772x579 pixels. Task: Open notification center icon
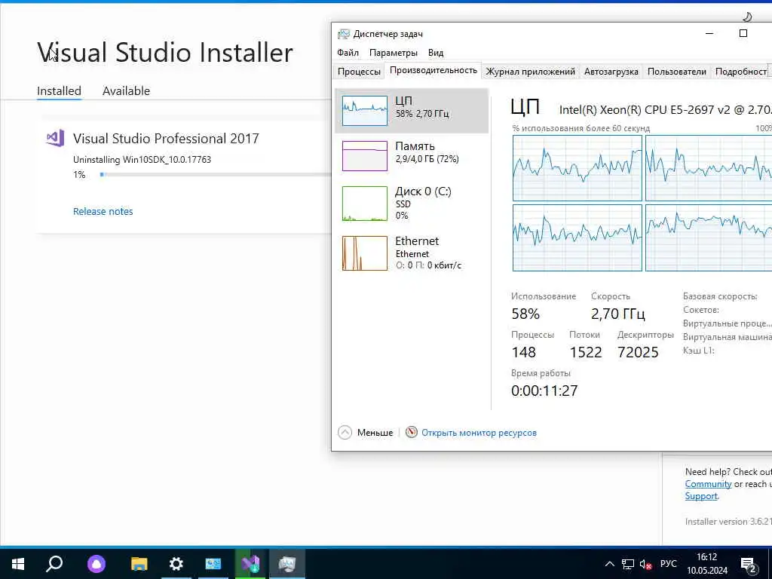pos(749,565)
